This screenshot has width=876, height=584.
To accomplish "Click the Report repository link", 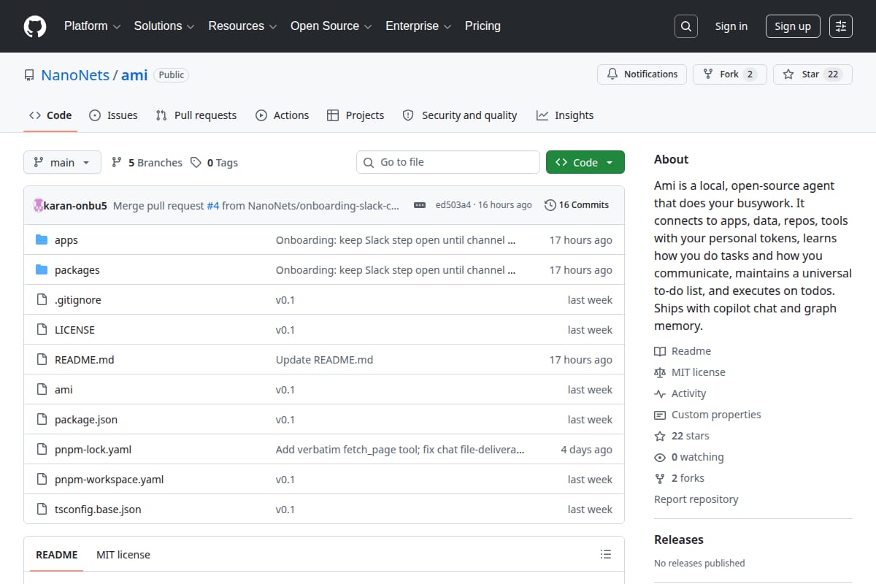I will pyautogui.click(x=696, y=499).
